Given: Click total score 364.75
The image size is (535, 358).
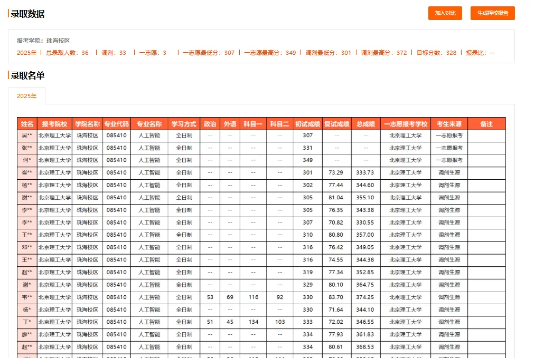Looking at the screenshot, I should pyautogui.click(x=365, y=285).
